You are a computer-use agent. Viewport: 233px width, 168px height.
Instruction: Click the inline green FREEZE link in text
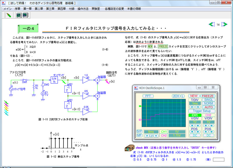click(x=163, y=47)
